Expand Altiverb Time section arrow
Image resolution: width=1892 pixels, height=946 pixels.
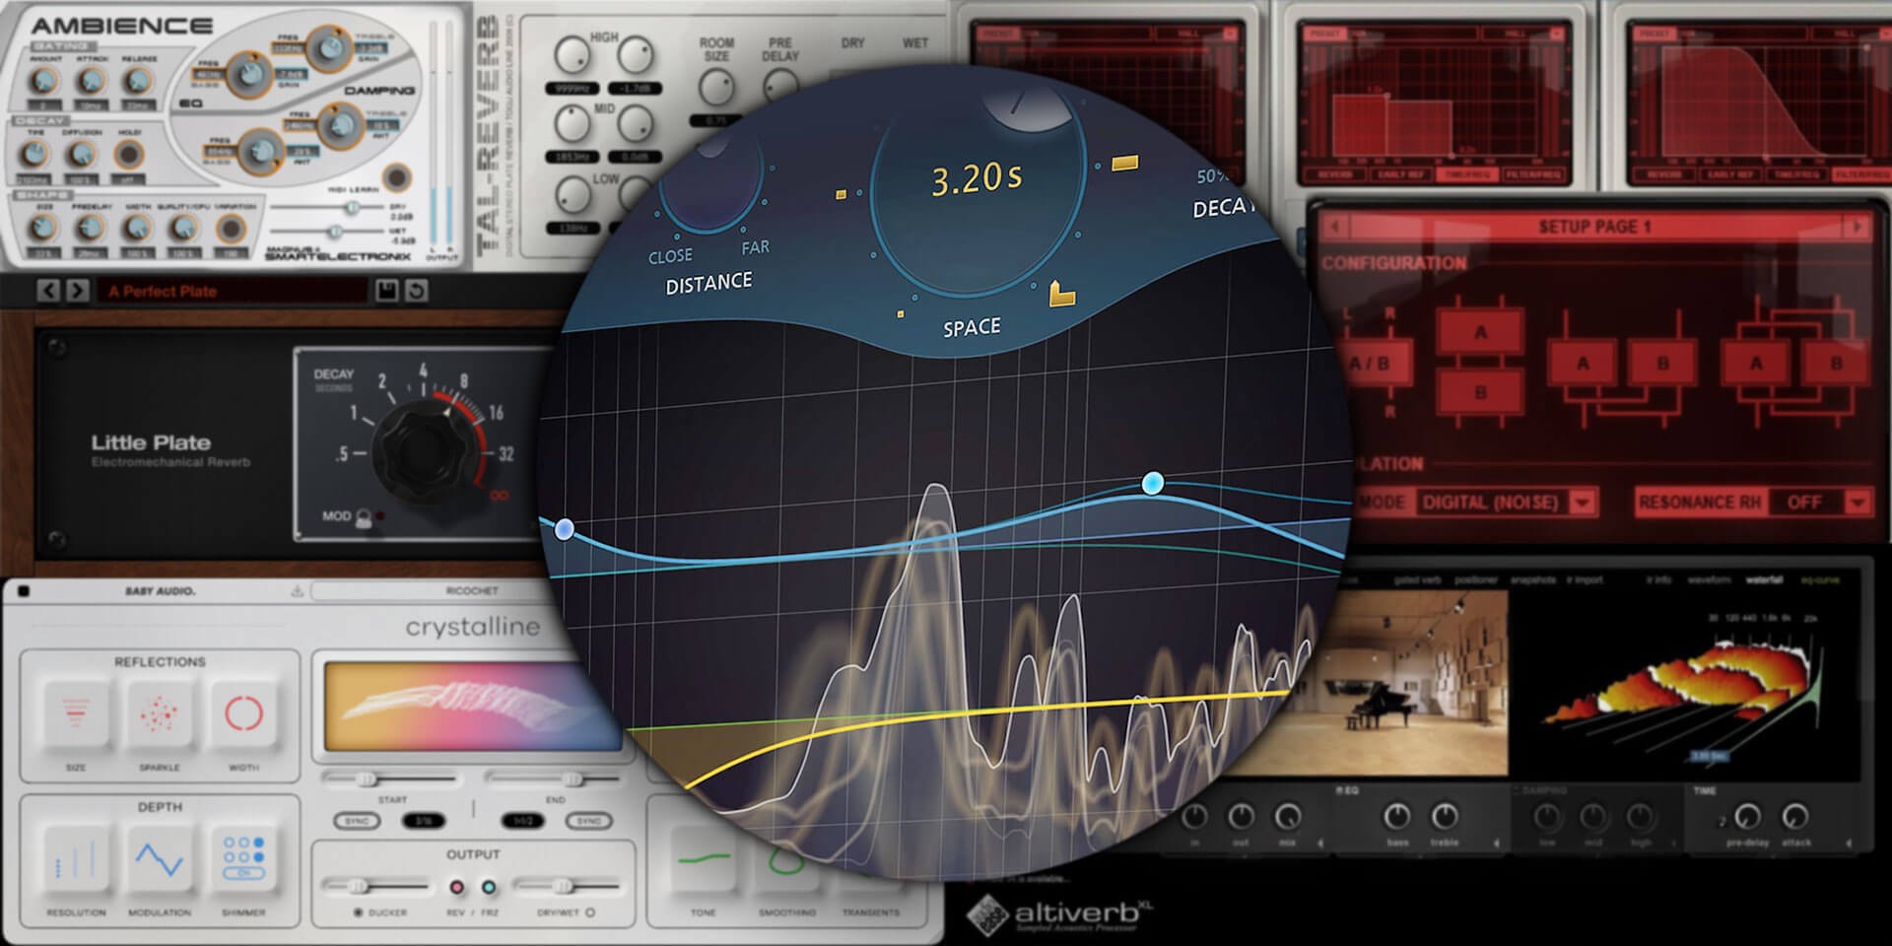point(1848,844)
